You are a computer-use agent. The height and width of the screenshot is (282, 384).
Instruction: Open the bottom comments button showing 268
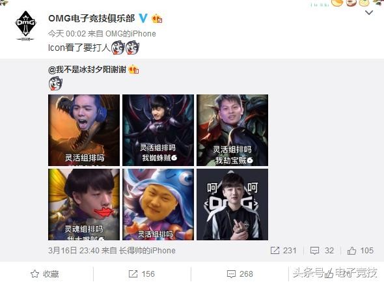point(240,274)
